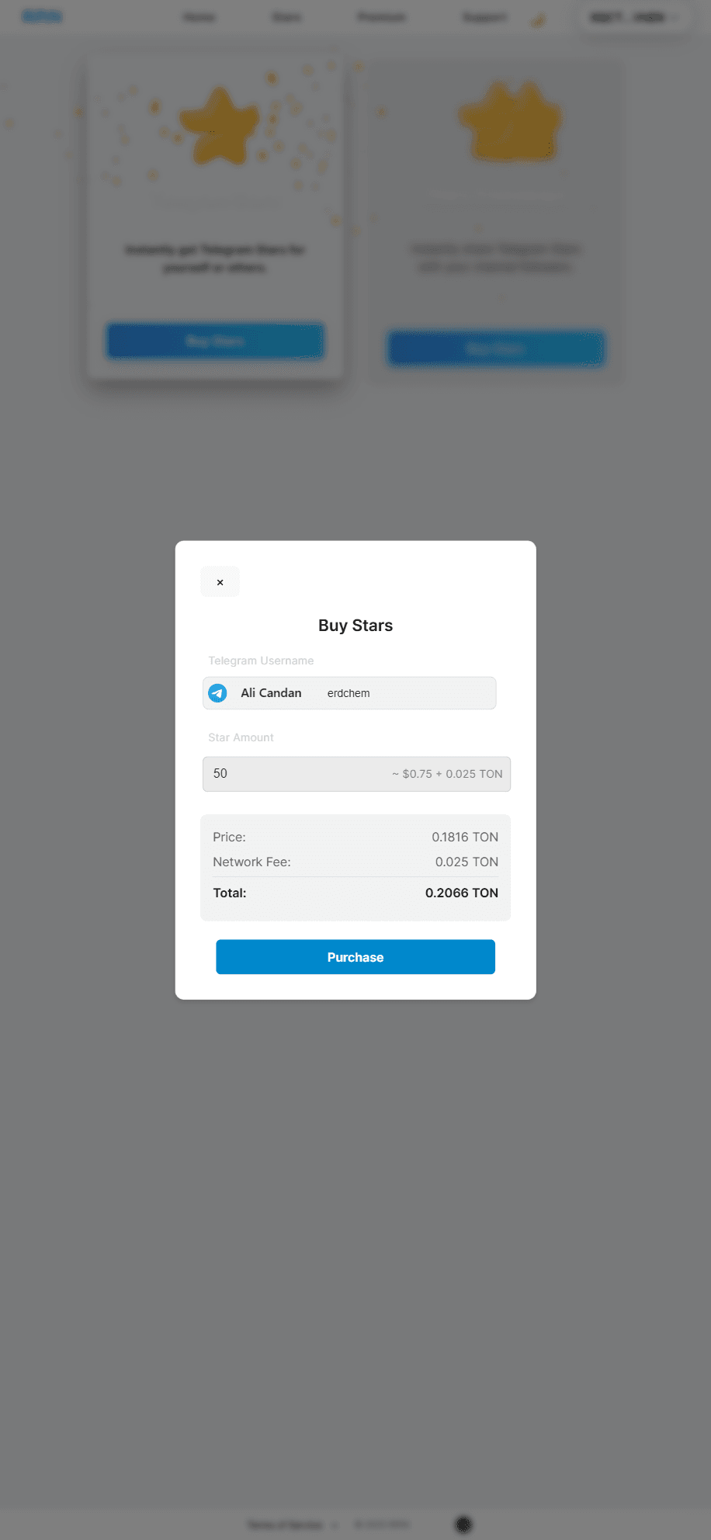Screen dimensions: 711x1540
Task: Click the Telegram logo beside Ali Candan
Action: click(218, 693)
